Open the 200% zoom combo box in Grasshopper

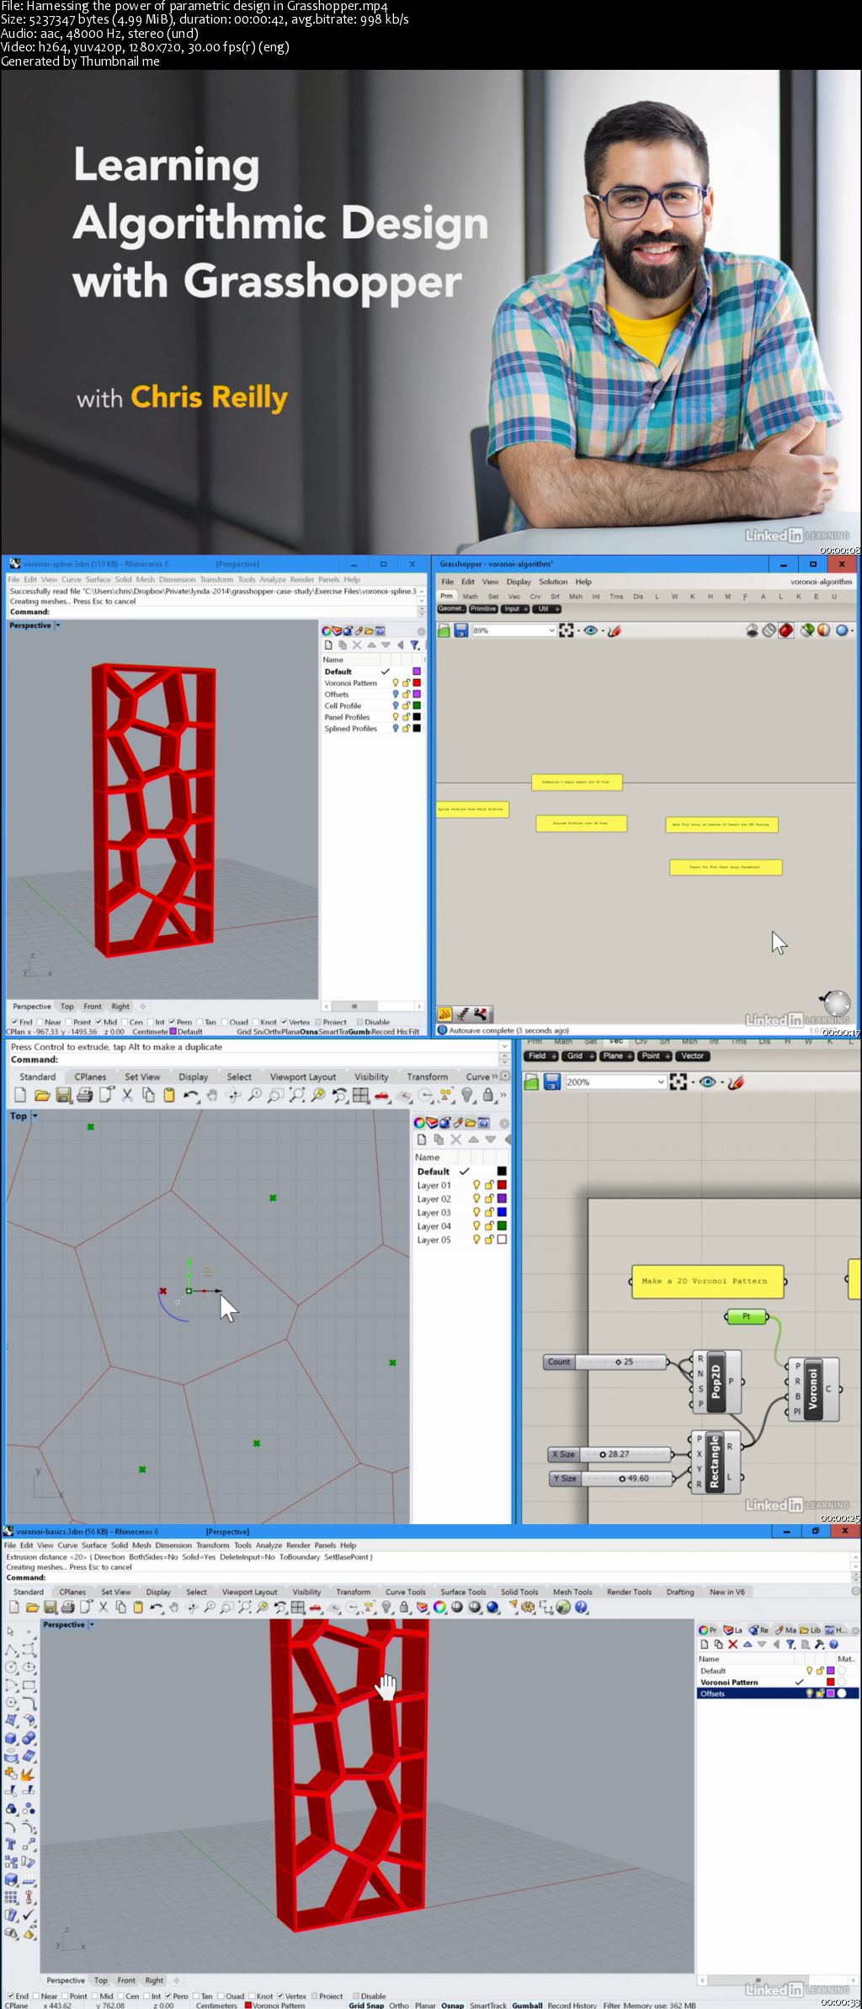(615, 1082)
